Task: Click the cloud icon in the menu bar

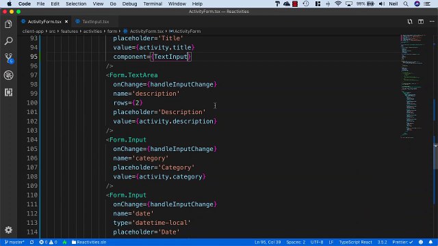Action: pos(287,3)
